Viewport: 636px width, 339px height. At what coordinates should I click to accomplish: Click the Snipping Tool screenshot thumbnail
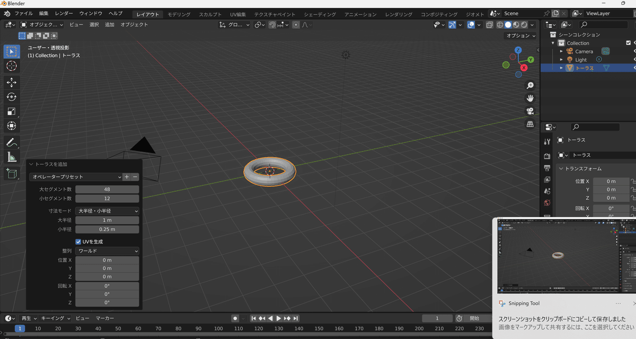pos(567,256)
